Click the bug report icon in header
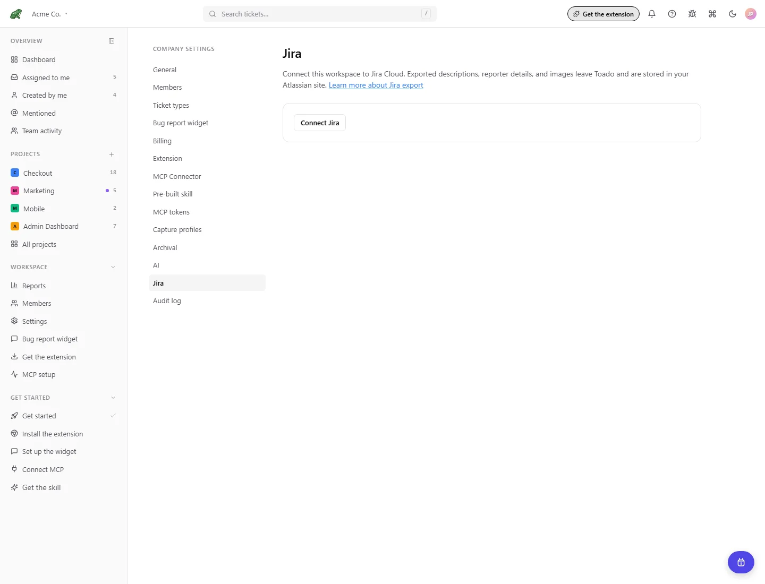Image resolution: width=765 pixels, height=584 pixels. [692, 14]
